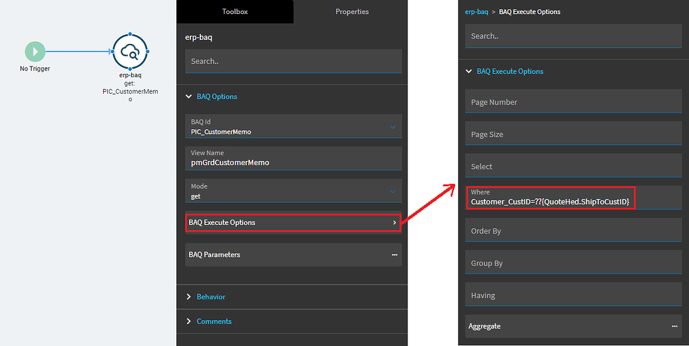The width and height of the screenshot is (689, 346).
Task: Open BAQ Parameters ellipsis menu
Action: 394,255
